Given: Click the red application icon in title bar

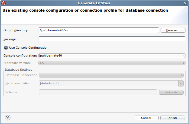Looking at the screenshot, I should pyautogui.click(x=4, y=3).
